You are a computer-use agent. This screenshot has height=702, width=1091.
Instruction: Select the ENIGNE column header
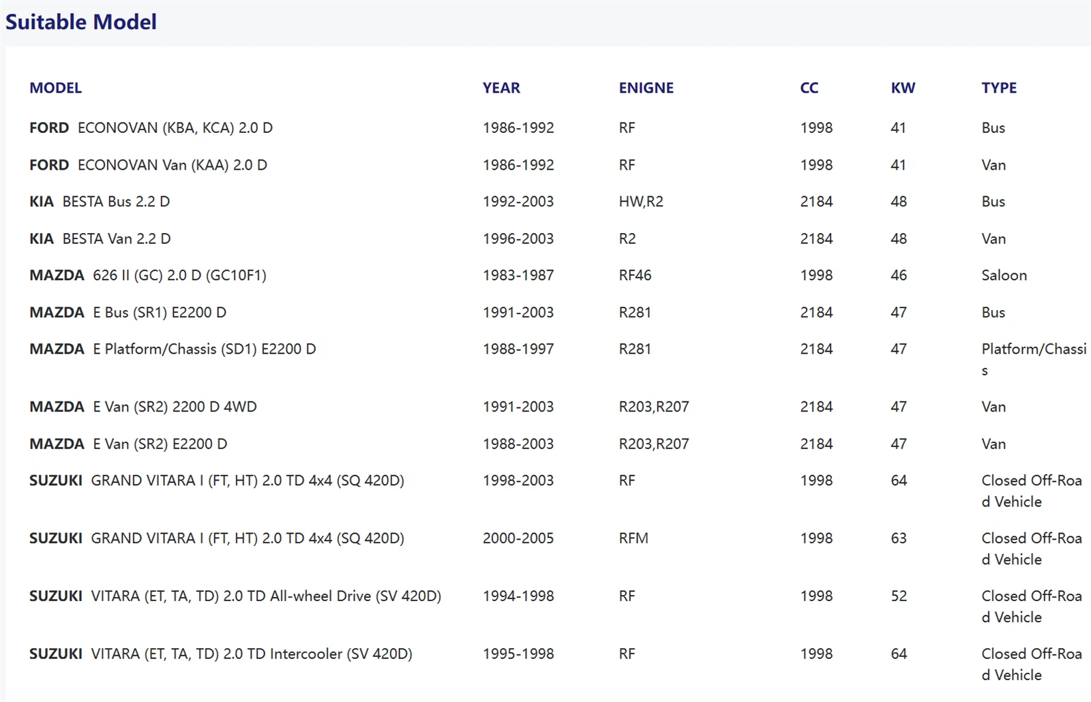[646, 88]
